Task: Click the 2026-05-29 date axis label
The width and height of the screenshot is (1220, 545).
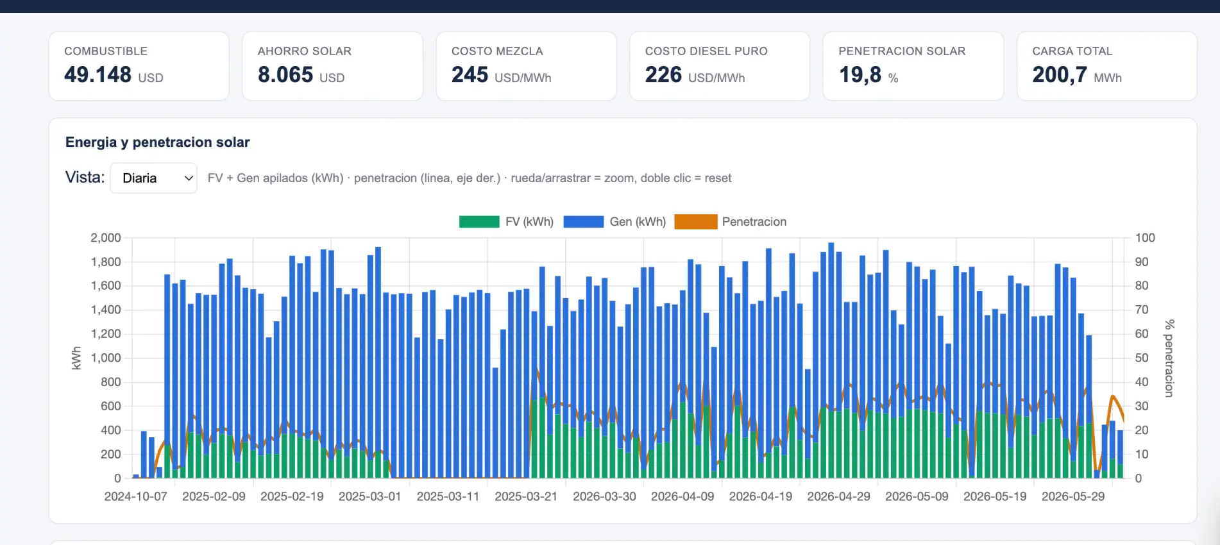Action: click(1073, 497)
